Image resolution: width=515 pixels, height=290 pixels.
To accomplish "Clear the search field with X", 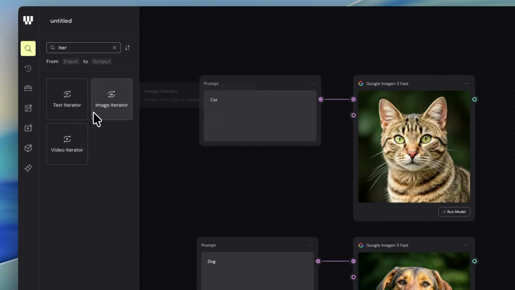I will click(114, 48).
